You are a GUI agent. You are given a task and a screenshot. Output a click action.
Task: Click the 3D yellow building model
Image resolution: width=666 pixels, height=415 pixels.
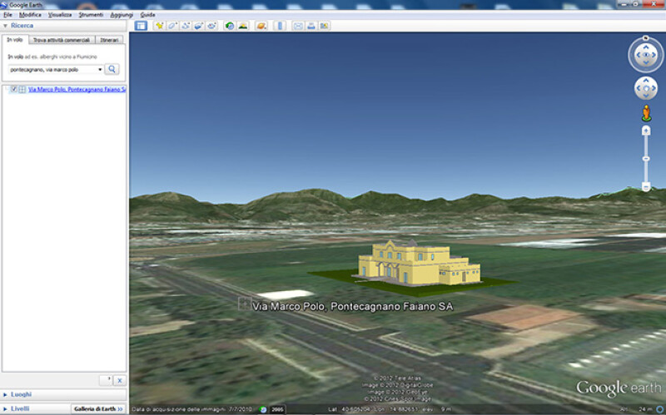point(418,262)
